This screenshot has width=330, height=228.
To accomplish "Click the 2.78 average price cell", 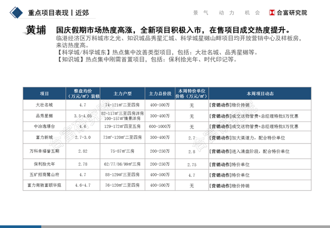I will [83, 164].
